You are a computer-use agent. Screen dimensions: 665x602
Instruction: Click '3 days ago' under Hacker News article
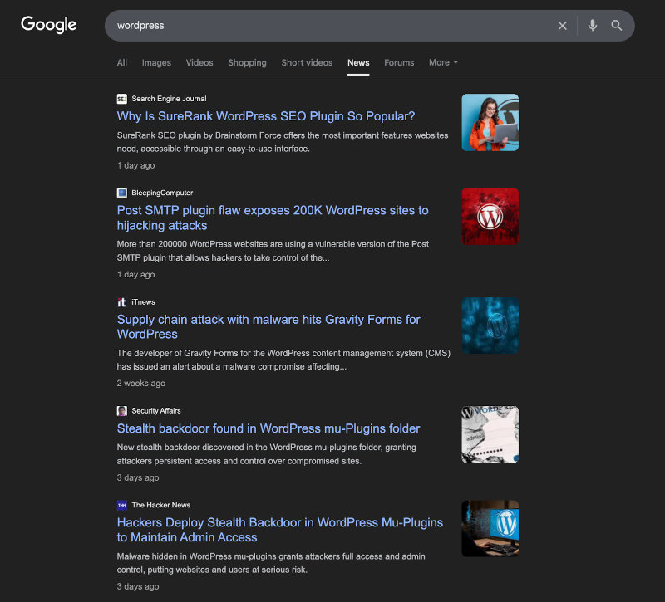[x=138, y=587]
